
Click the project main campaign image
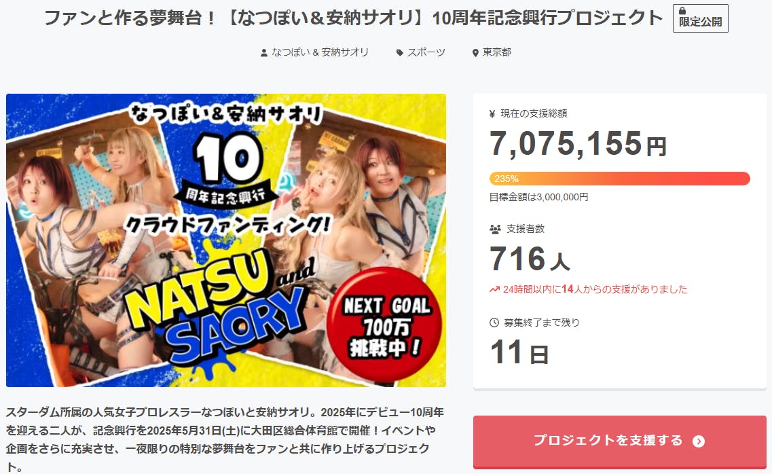(x=226, y=240)
